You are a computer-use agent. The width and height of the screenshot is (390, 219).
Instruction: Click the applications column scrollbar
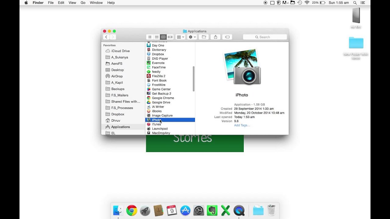pos(193,79)
